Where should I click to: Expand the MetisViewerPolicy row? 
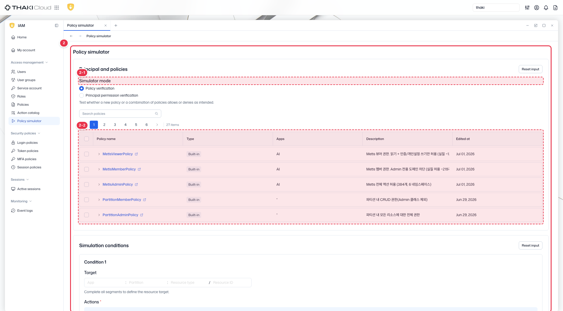99,154
